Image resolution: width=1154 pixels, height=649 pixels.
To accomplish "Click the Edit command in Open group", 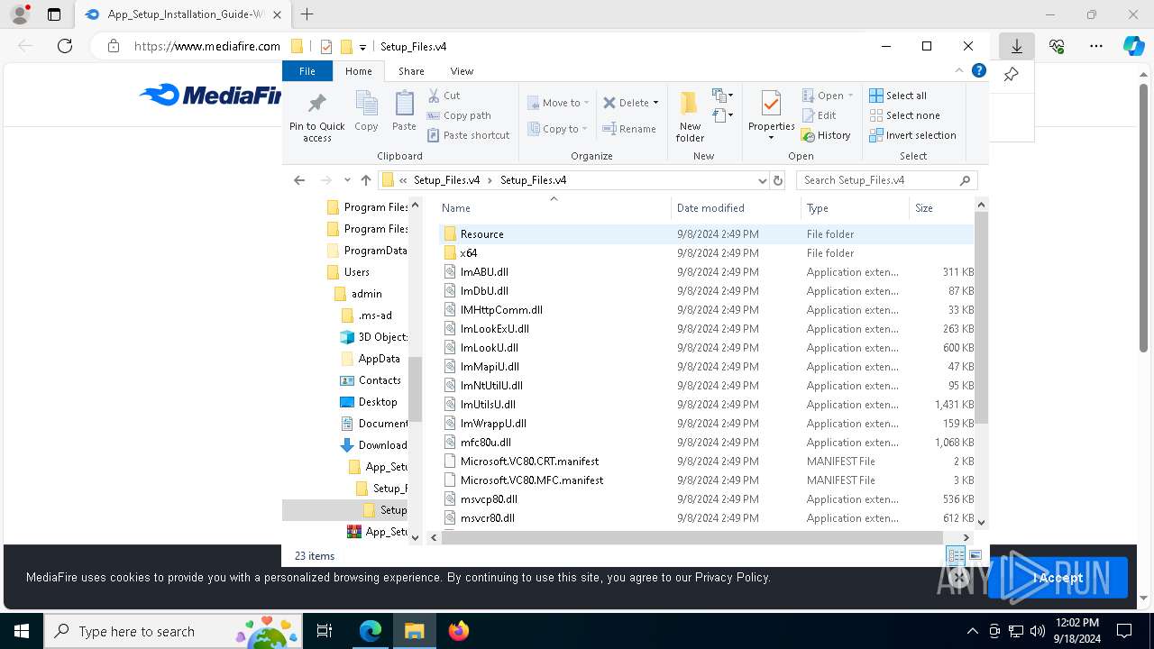I will [819, 115].
